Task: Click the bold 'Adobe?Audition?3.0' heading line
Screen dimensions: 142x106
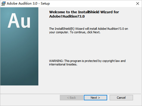Action: click(67, 16)
